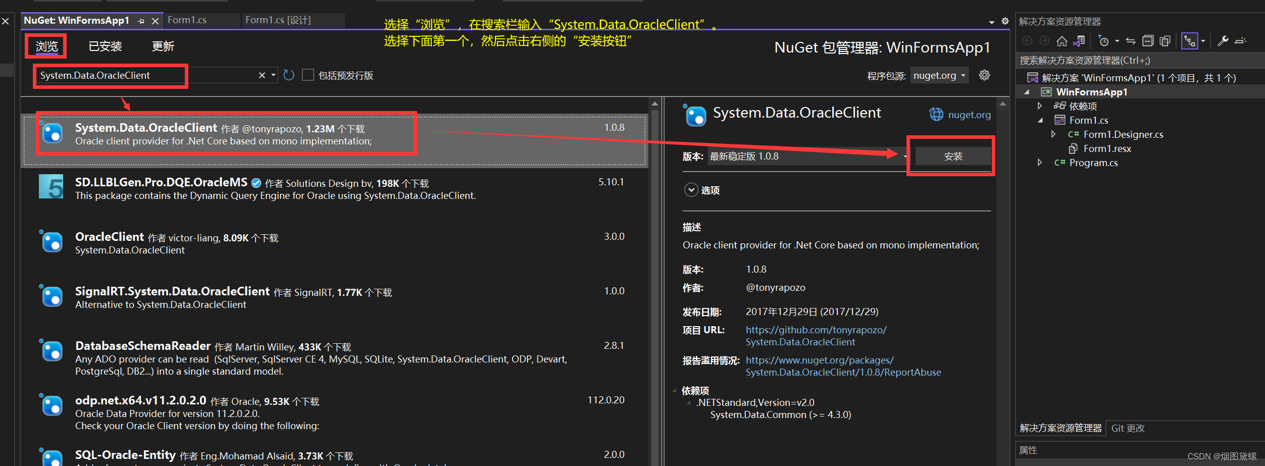Select the 已安装 tab

coord(105,46)
